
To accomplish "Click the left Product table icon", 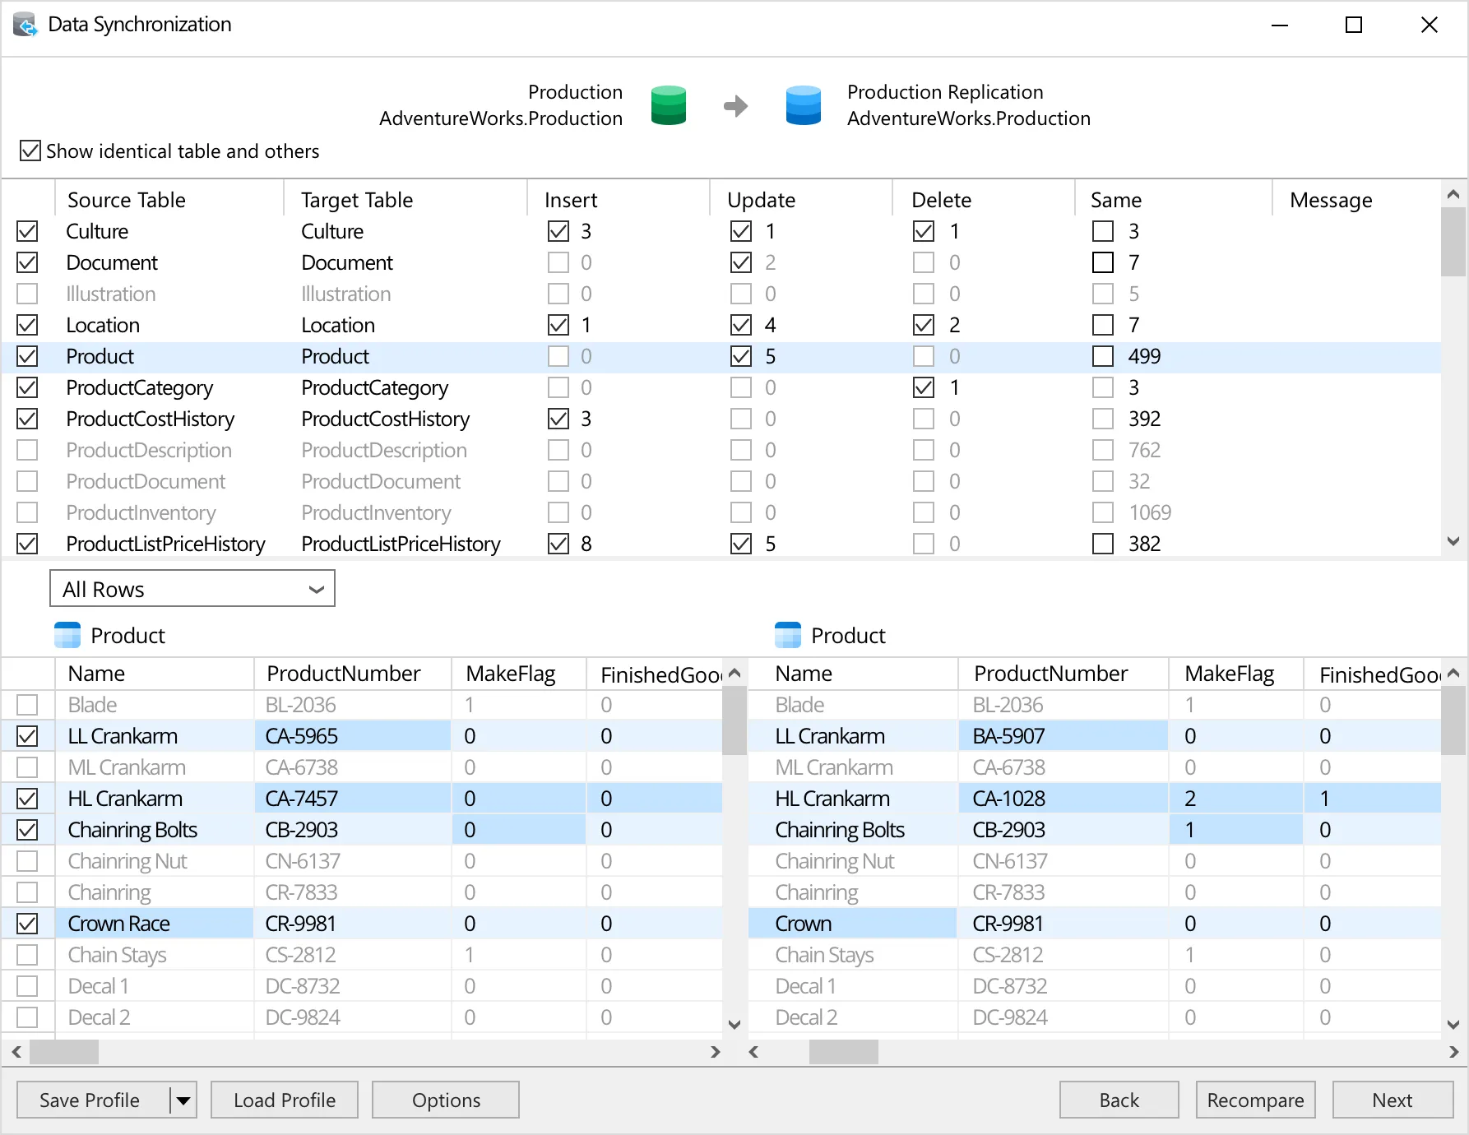I will [x=67, y=636].
